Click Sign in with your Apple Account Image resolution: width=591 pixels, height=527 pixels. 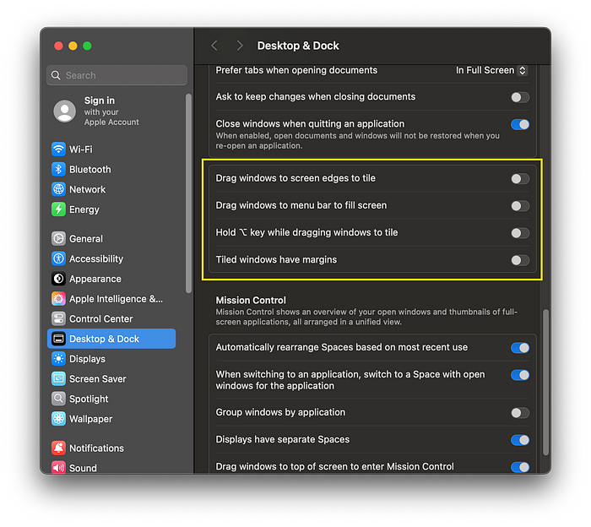pyautogui.click(x=111, y=111)
